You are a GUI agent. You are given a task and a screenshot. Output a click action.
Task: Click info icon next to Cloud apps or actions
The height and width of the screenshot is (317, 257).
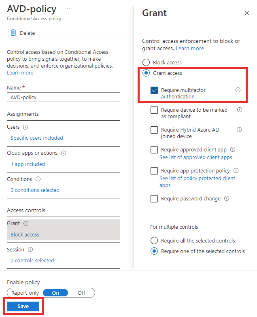tap(64, 153)
